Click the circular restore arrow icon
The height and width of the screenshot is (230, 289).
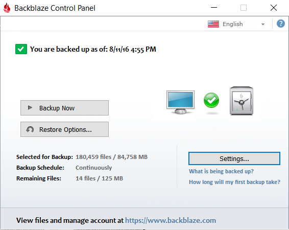tap(30, 129)
